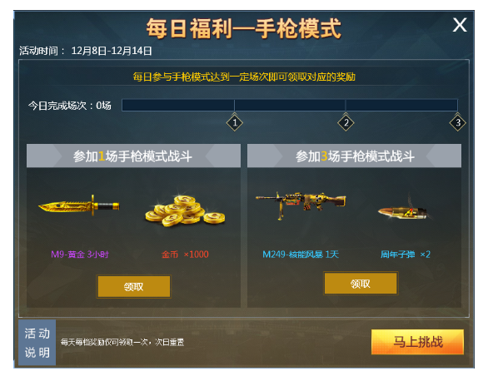Click the 今日完成场次 counter text
The image size is (488, 371).
(70, 106)
